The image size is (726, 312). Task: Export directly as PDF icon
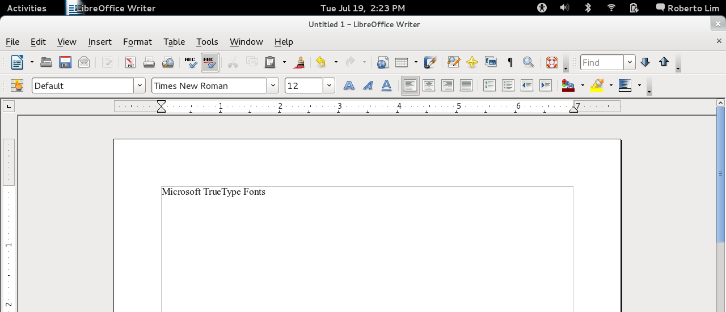[x=130, y=62]
